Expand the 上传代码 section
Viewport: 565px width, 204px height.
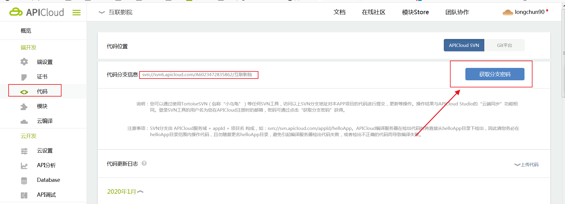[x=527, y=164]
